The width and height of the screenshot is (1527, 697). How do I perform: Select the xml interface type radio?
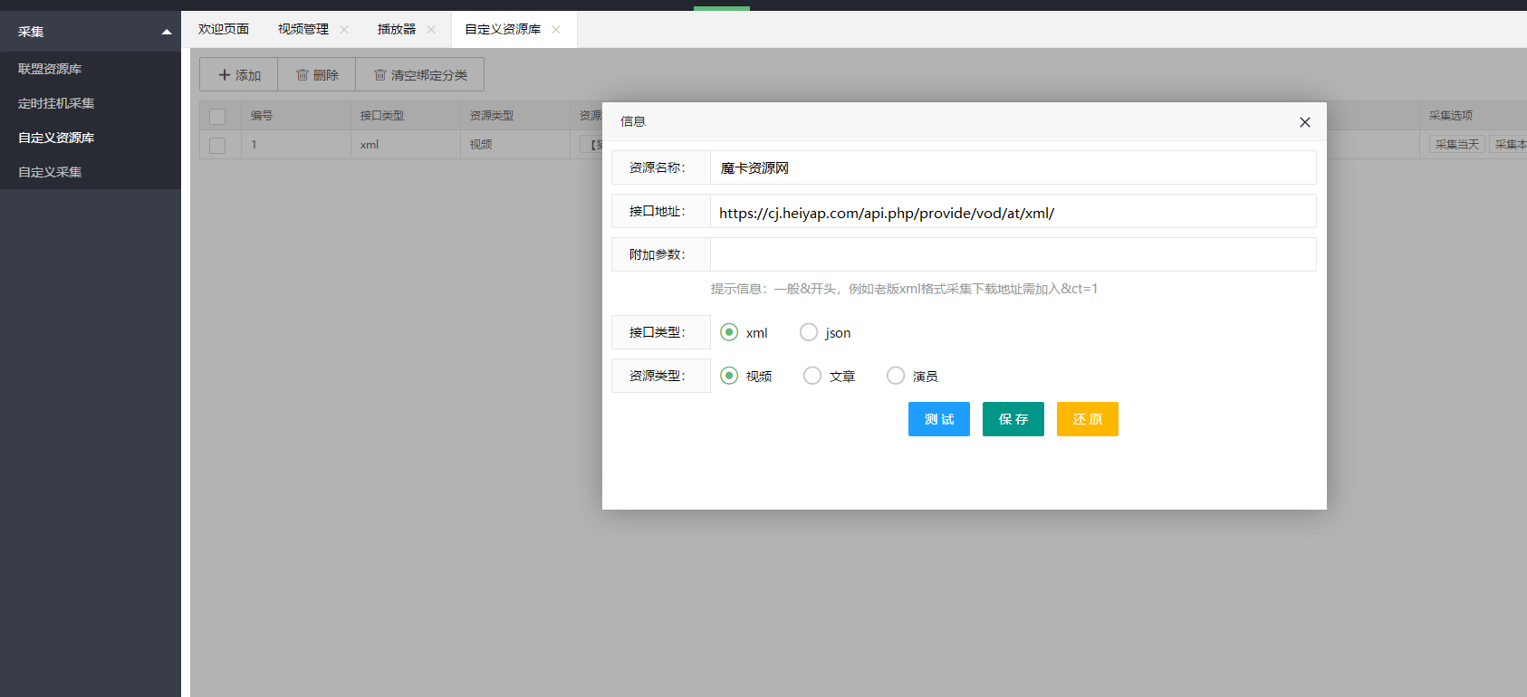coord(729,332)
